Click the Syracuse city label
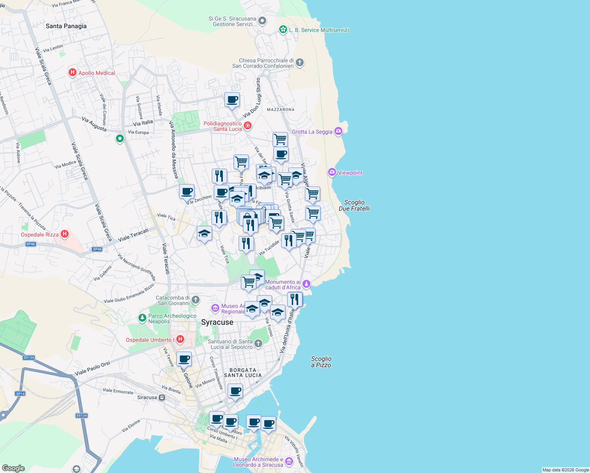590x473 pixels. pos(217,322)
